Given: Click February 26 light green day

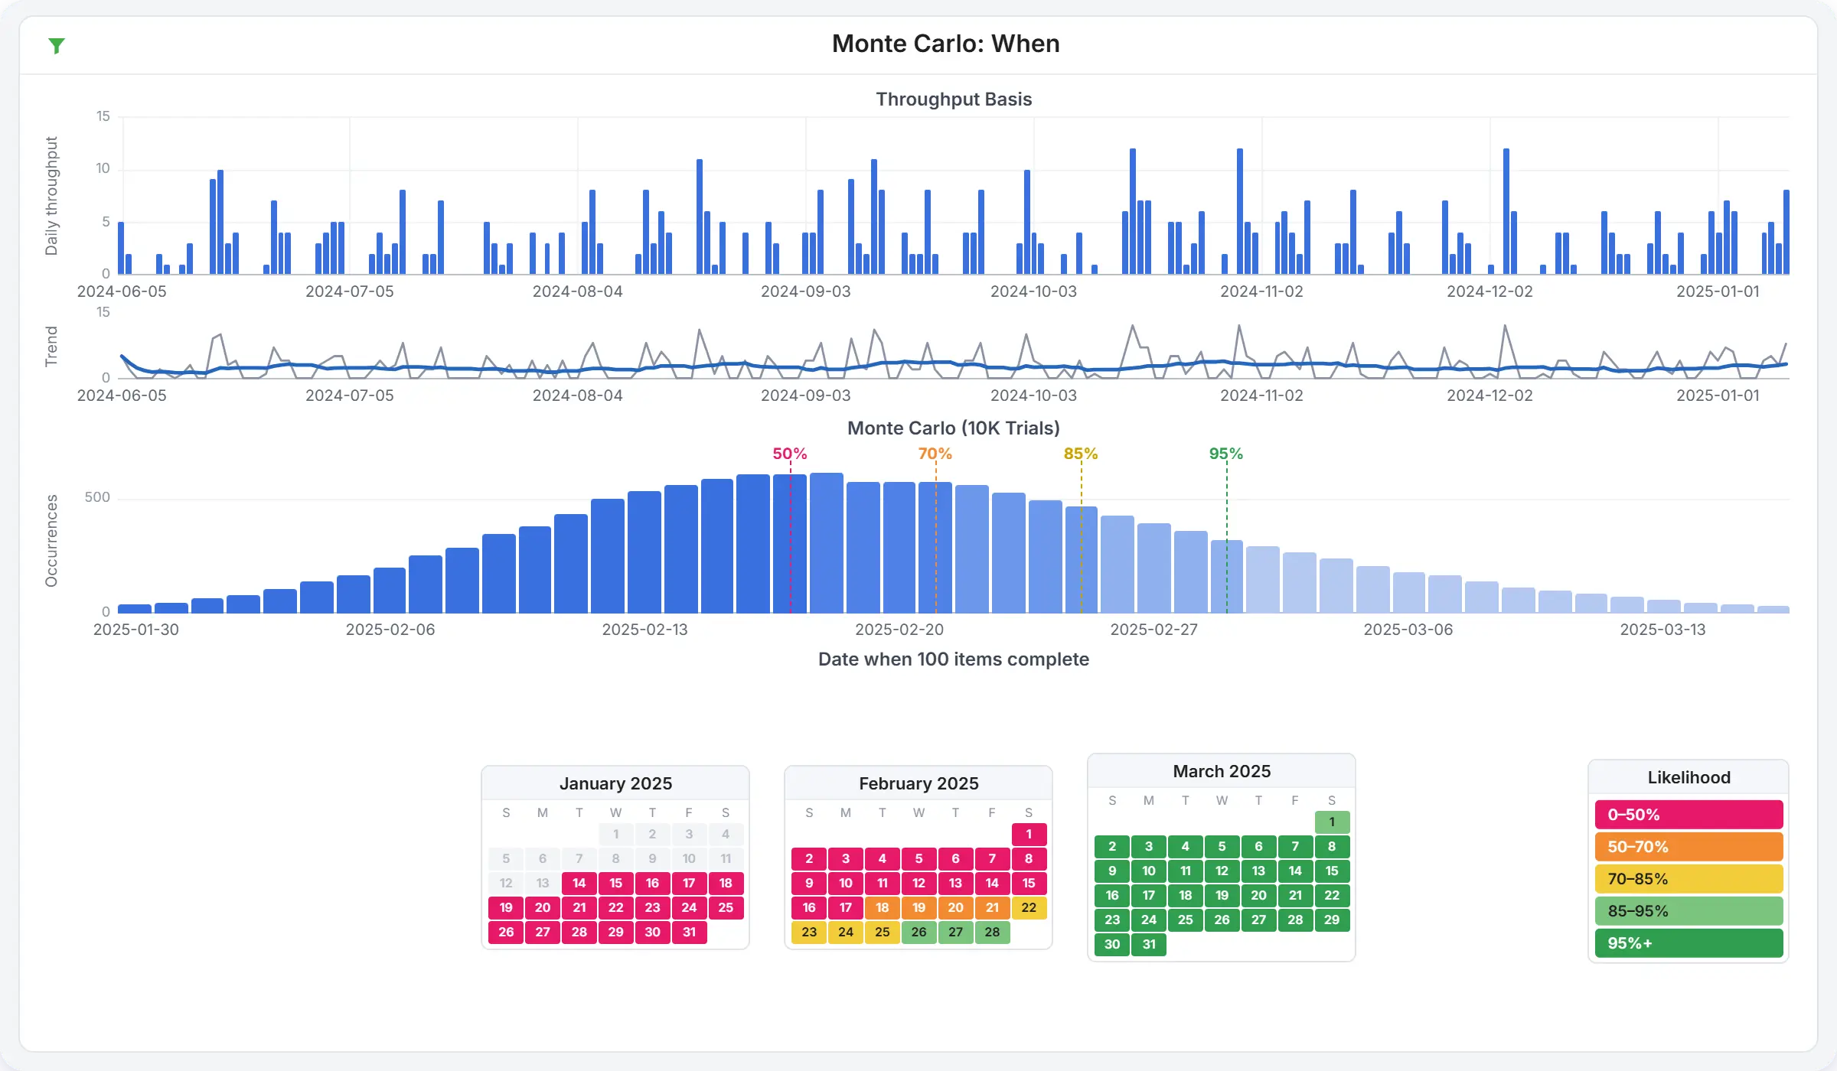Looking at the screenshot, I should pyautogui.click(x=919, y=932).
